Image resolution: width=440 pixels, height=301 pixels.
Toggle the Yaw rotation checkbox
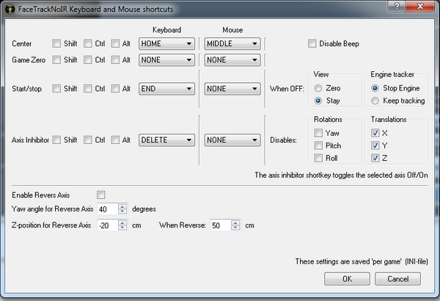[318, 133]
